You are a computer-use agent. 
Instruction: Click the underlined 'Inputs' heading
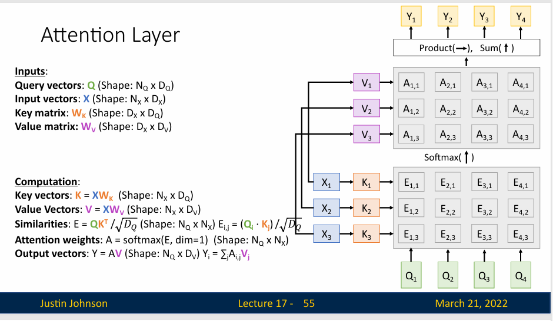click(x=30, y=72)
